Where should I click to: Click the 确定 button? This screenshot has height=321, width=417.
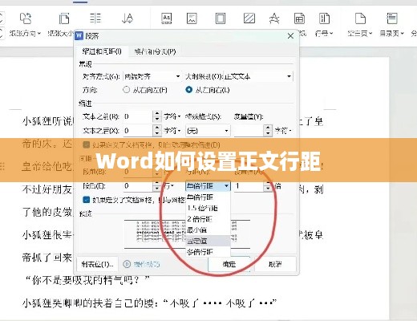229,264
